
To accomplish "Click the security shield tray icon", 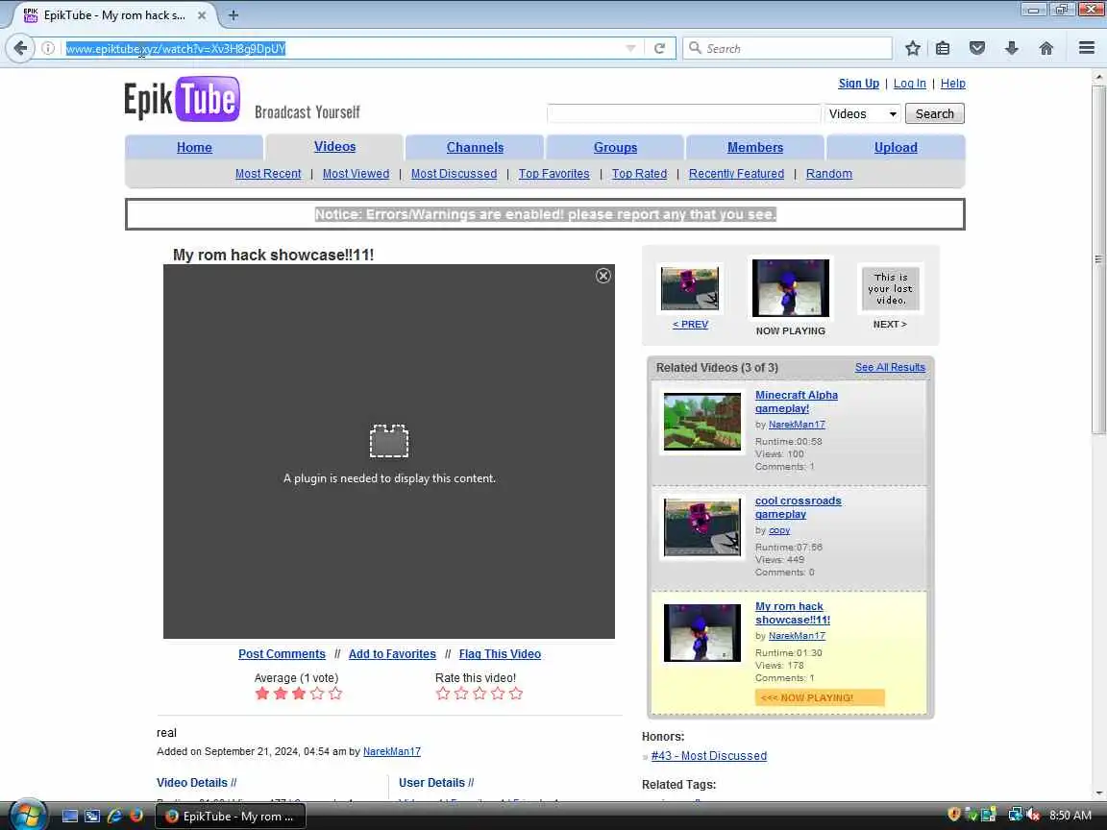I will click(x=954, y=816).
